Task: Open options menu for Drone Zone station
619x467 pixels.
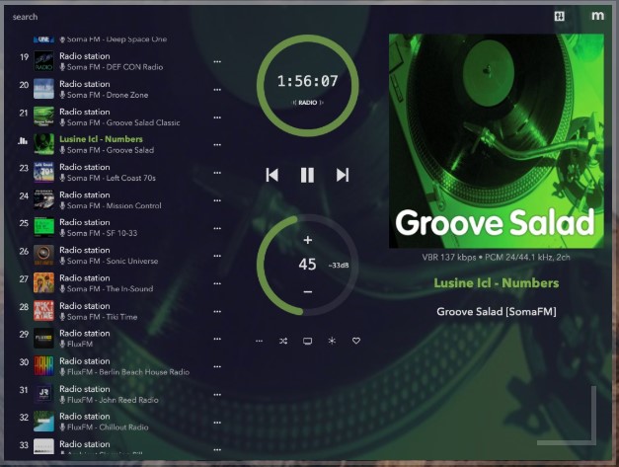Action: [x=217, y=90]
